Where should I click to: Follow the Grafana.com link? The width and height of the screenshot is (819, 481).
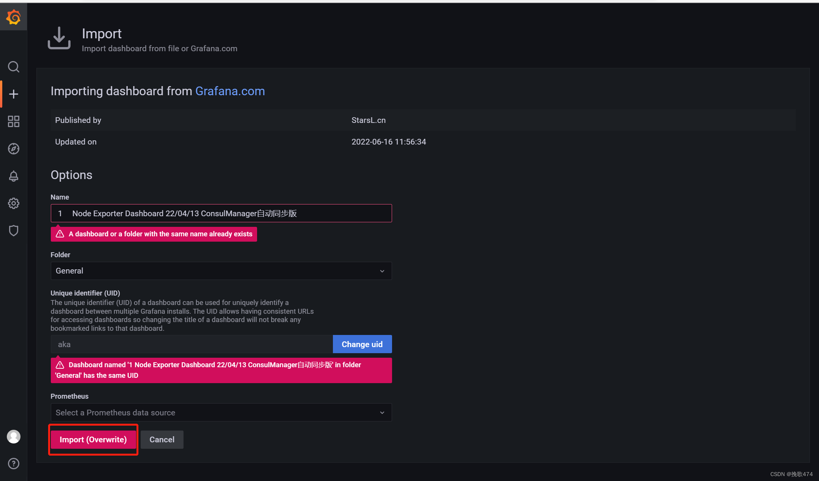230,91
